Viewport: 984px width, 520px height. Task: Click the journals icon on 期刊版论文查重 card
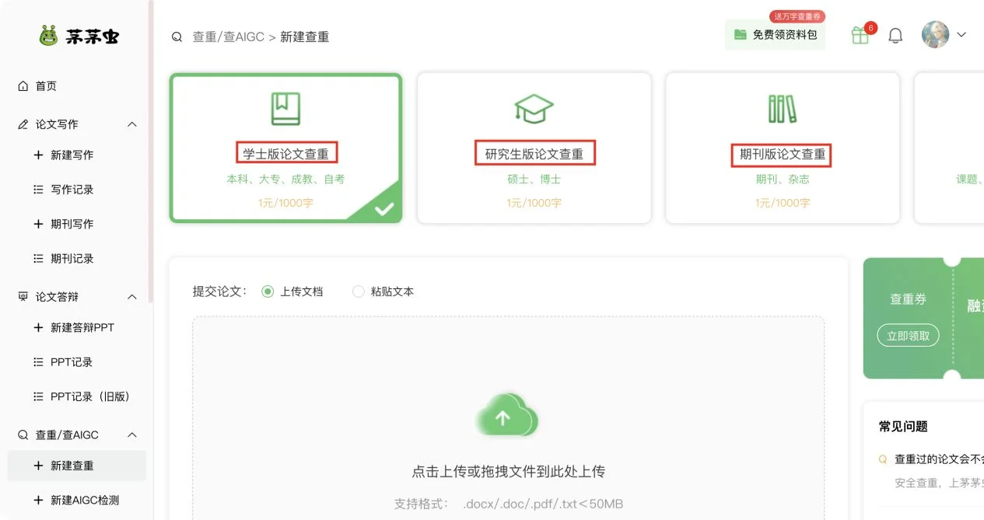click(782, 106)
